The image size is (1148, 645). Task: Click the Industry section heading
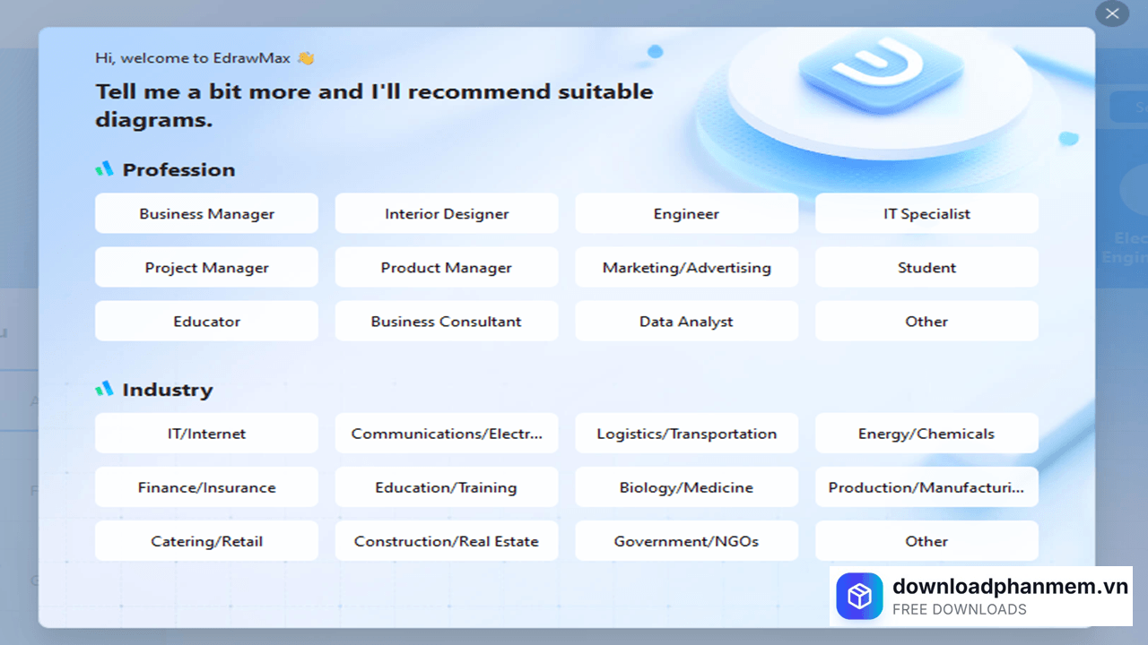(x=168, y=390)
